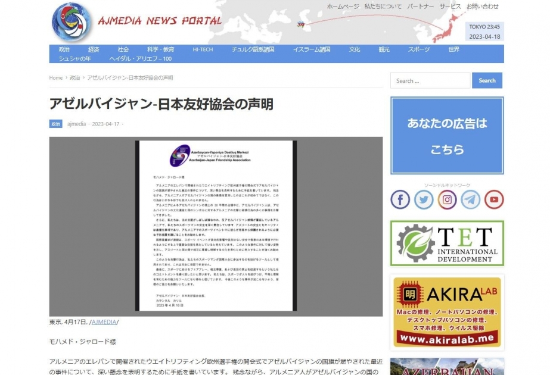This screenshot has height=375, width=550.
Task: Select the 経済 navigation category
Action: coord(94,49)
